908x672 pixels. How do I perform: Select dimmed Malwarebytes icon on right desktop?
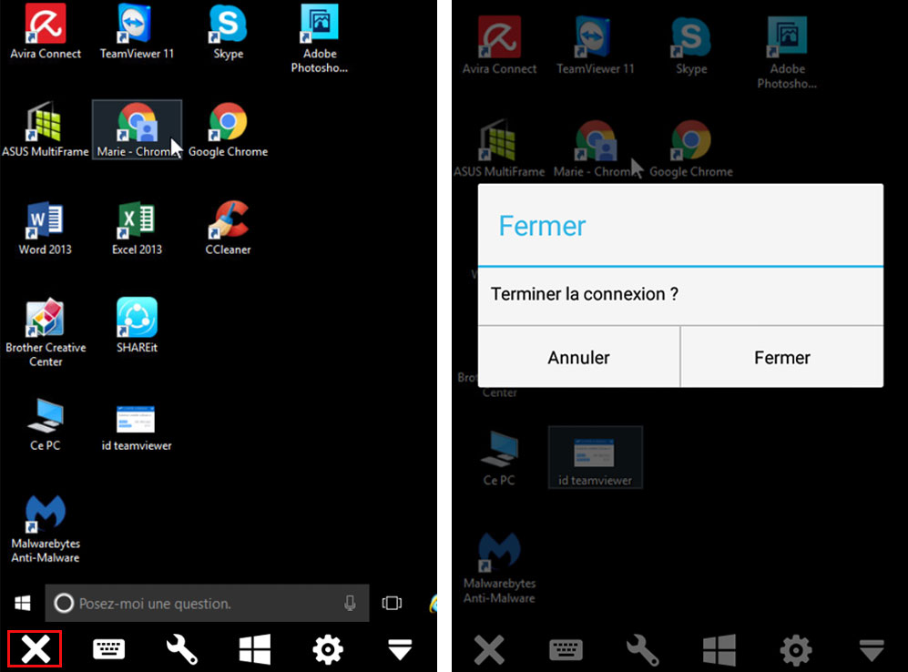pyautogui.click(x=499, y=568)
